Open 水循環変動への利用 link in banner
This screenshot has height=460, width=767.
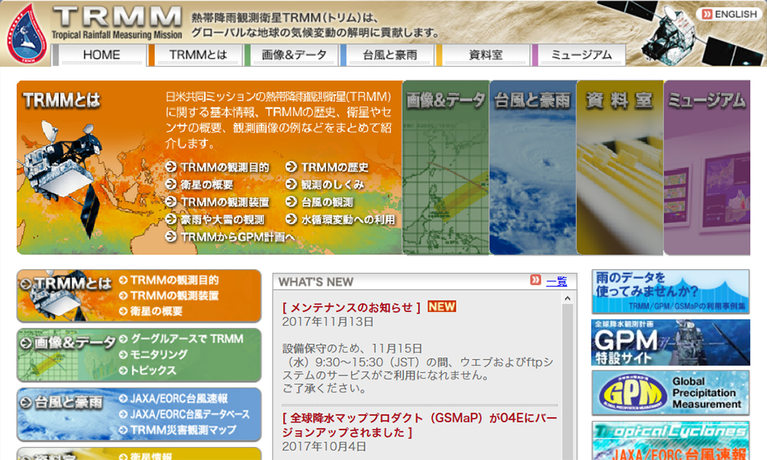pyautogui.click(x=347, y=219)
